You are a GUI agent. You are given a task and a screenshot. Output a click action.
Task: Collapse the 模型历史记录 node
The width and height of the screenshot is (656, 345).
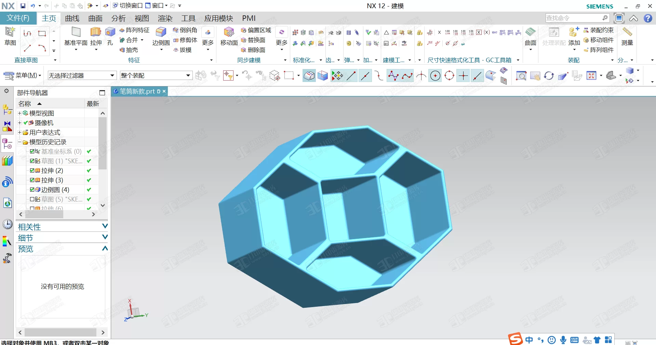[x=19, y=142]
